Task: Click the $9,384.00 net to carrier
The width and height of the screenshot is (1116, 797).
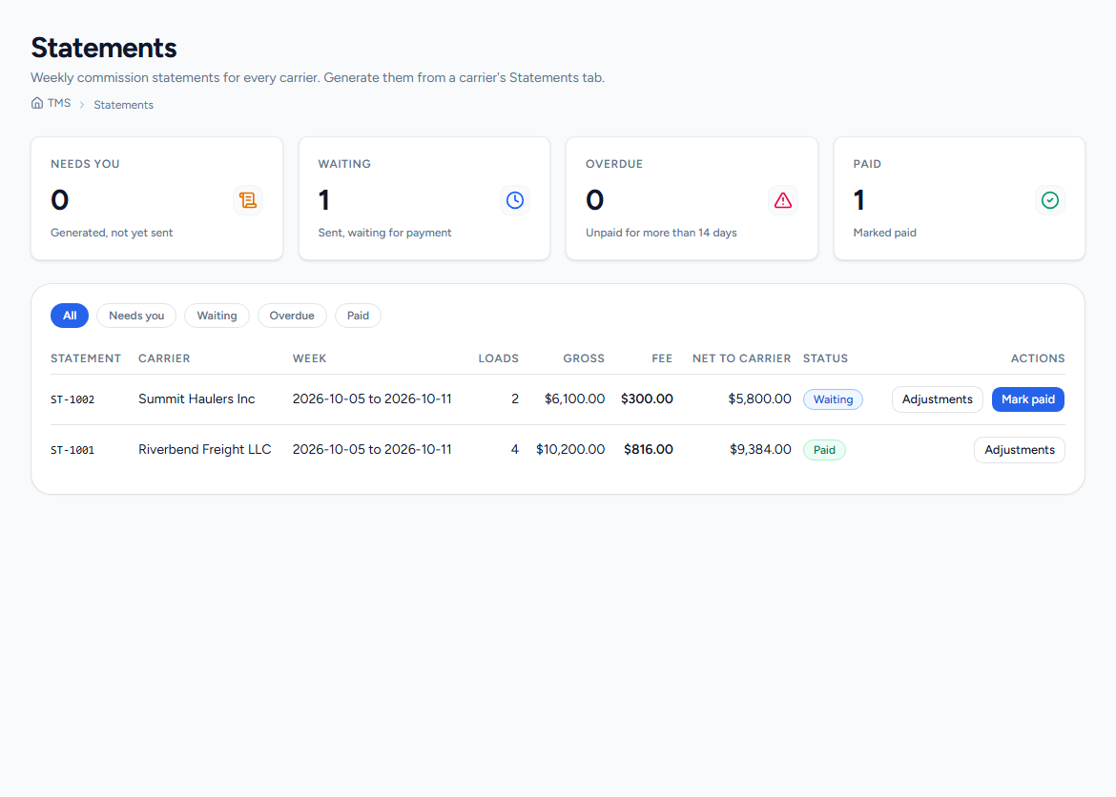Action: pyautogui.click(x=760, y=449)
